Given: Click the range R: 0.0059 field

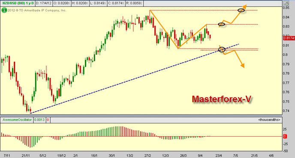Looking at the screenshot, I should 135,3.
